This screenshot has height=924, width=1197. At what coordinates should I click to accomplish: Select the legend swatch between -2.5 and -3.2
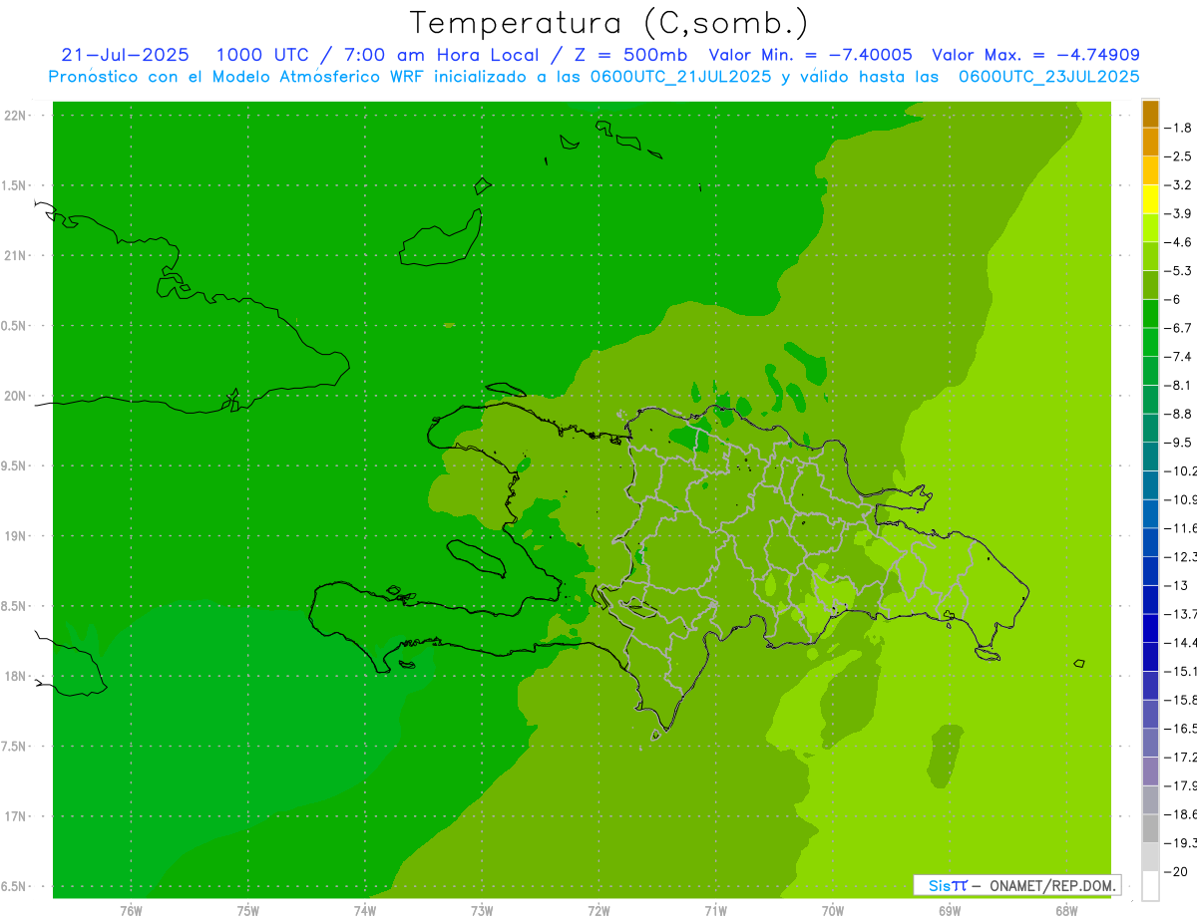(1150, 170)
